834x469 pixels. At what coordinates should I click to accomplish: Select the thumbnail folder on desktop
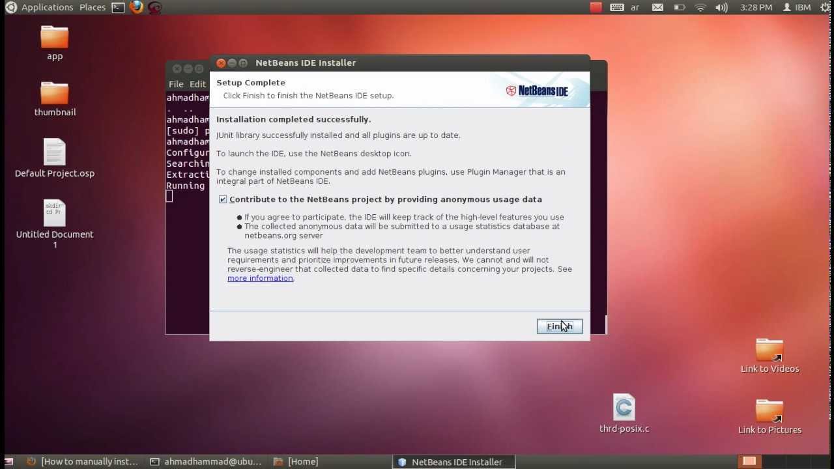point(55,98)
